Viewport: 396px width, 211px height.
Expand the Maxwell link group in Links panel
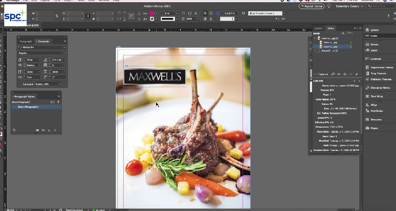point(315,51)
